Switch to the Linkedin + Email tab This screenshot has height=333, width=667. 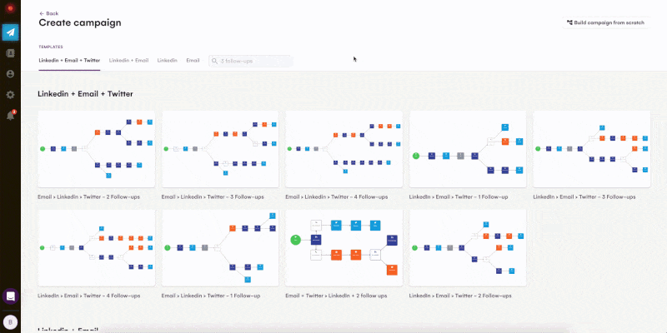point(128,60)
